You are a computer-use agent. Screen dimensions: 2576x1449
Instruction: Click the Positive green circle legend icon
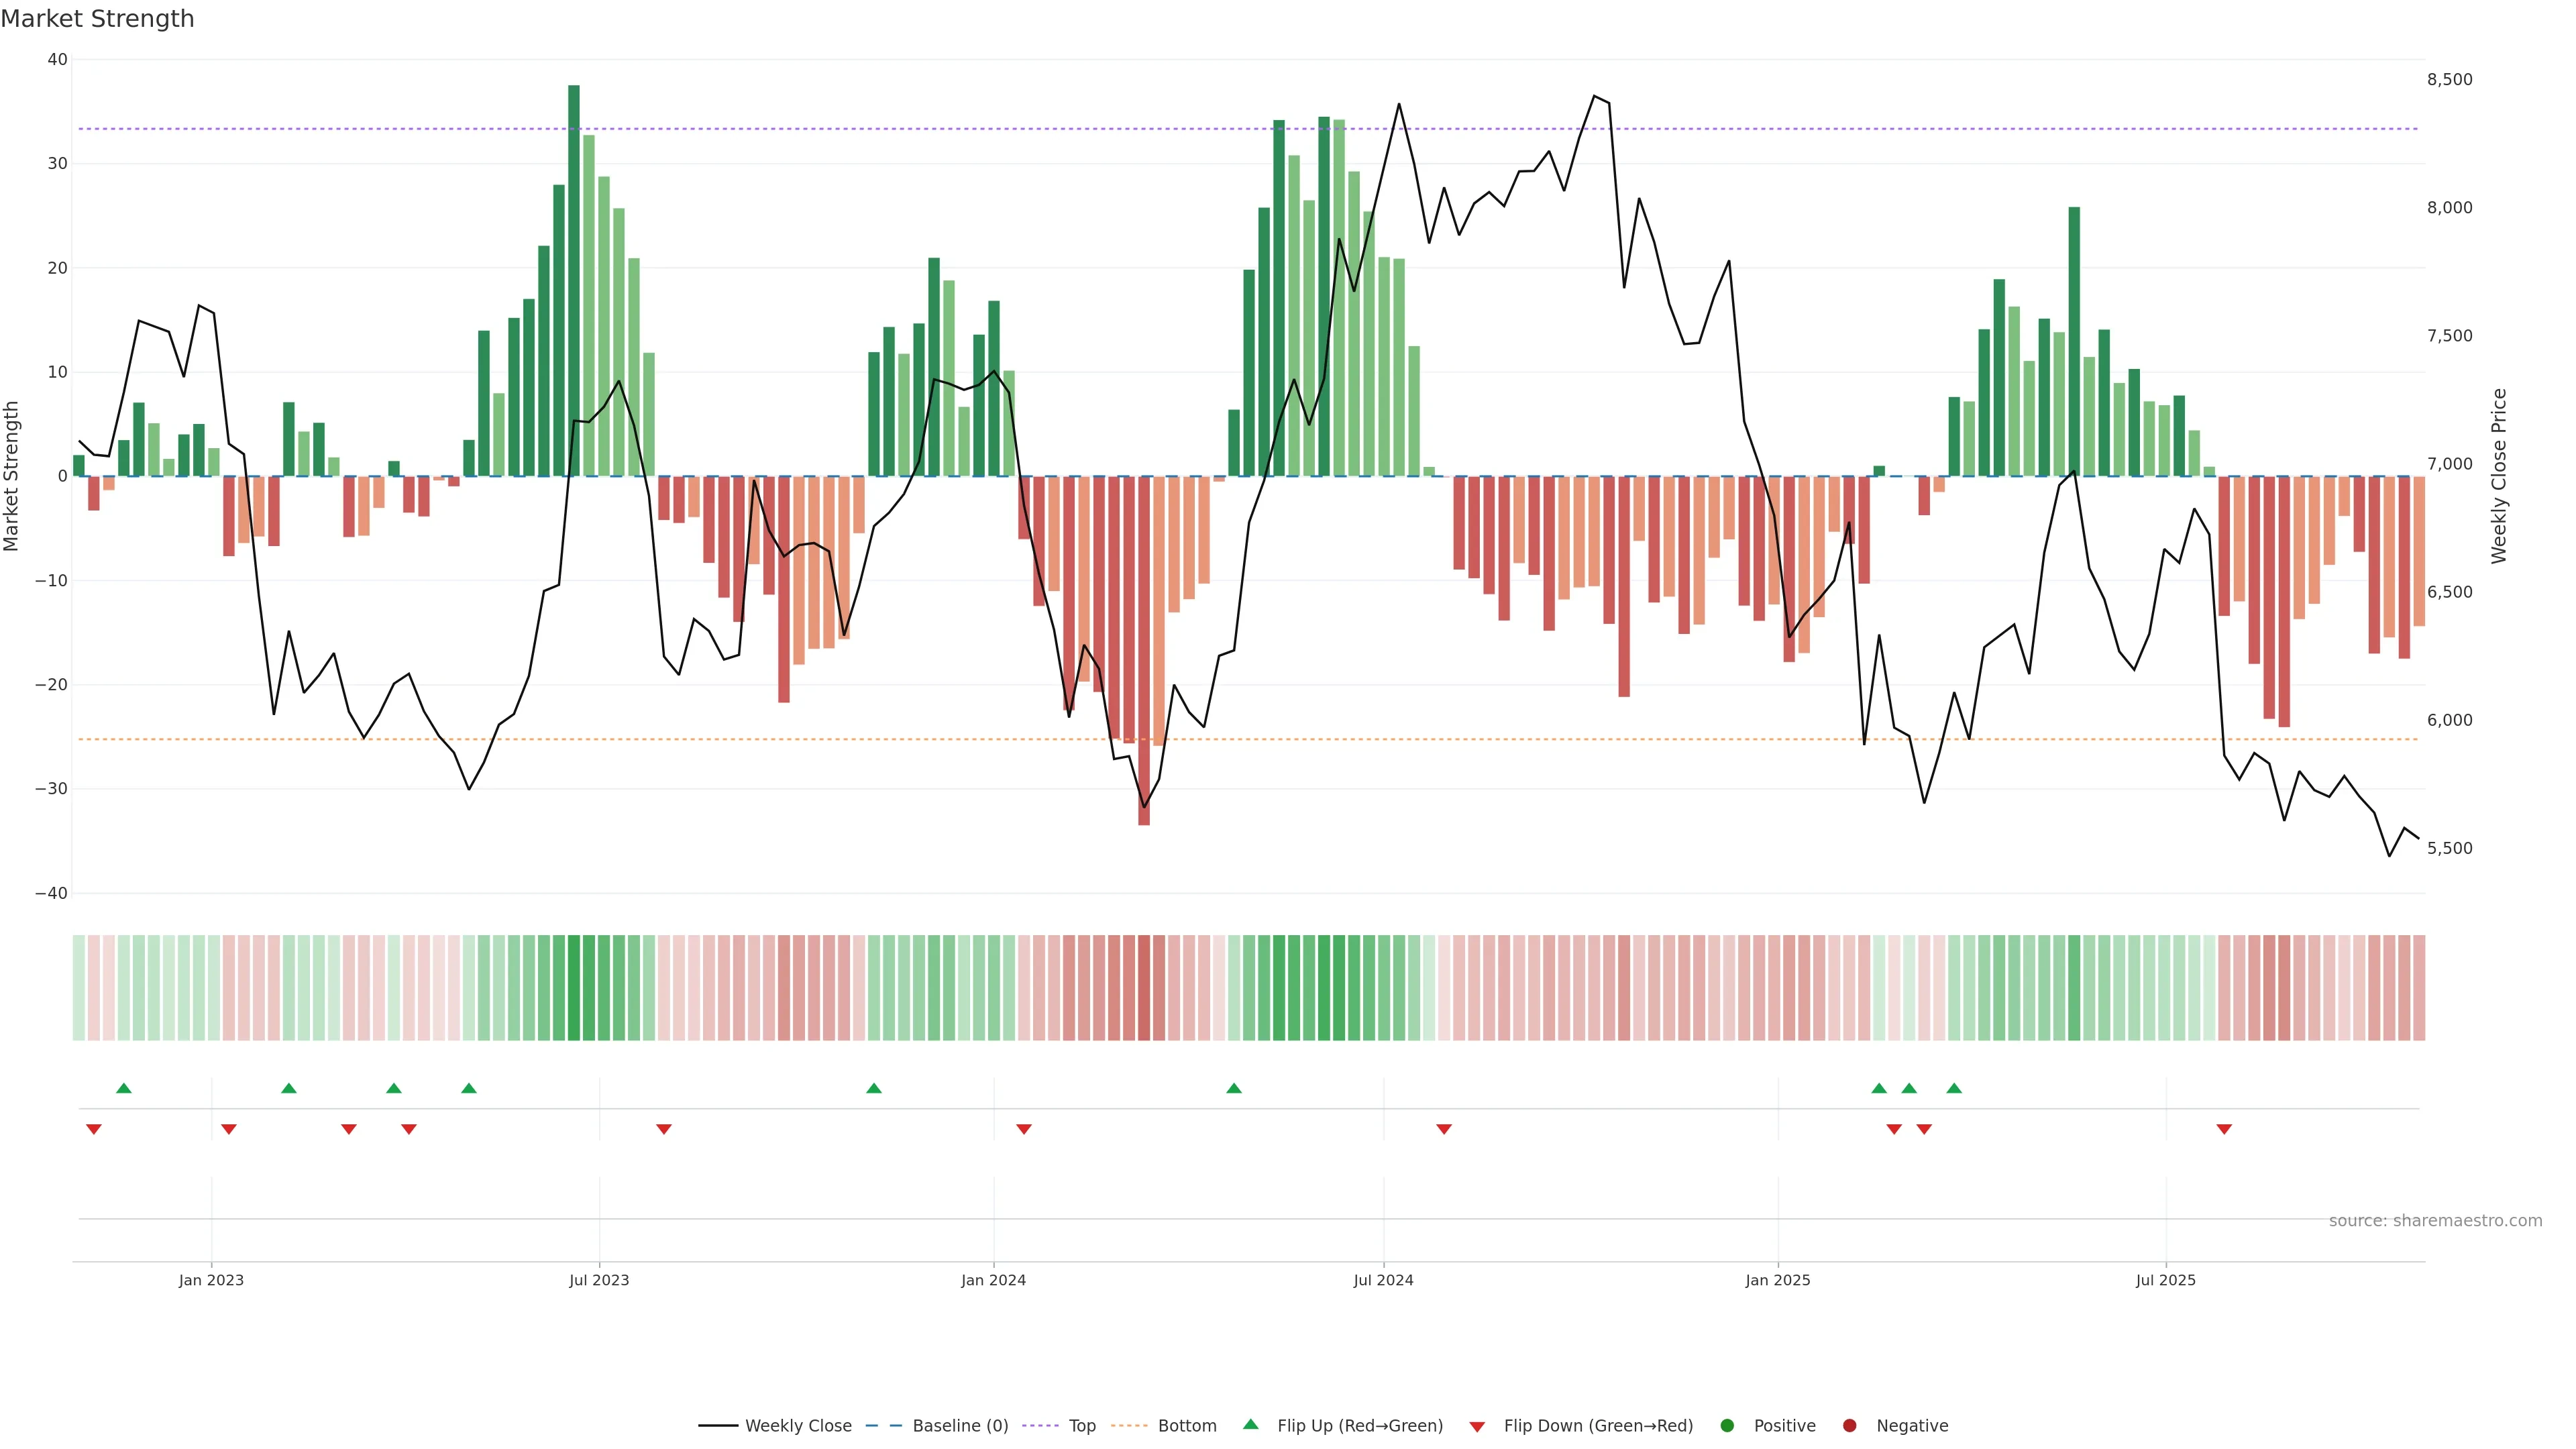[1727, 1426]
